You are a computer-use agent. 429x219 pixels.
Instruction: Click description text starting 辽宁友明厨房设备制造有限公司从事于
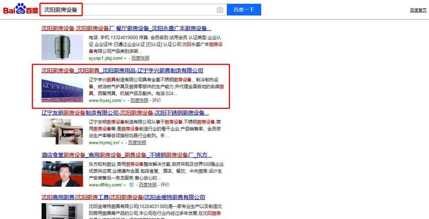pos(155,129)
